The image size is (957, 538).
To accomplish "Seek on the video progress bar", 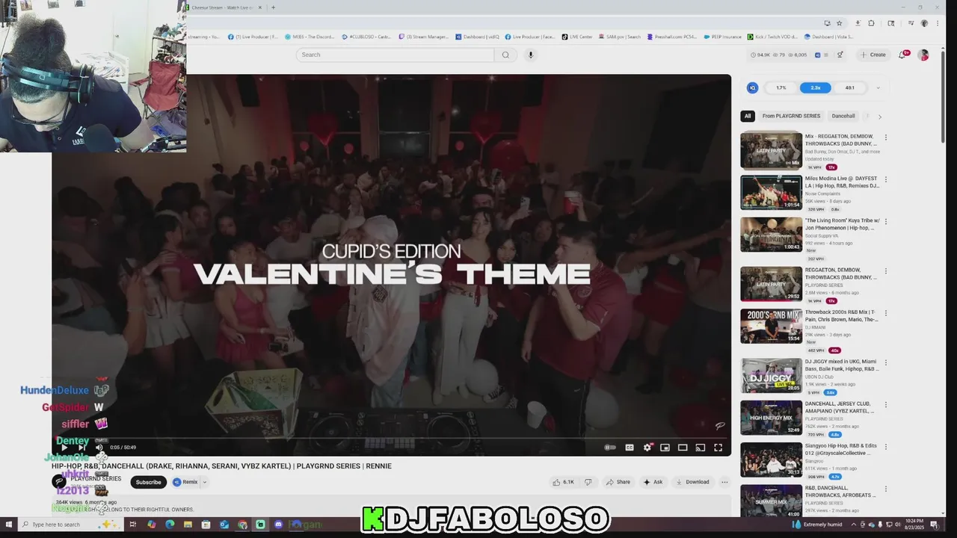I will click(391, 439).
